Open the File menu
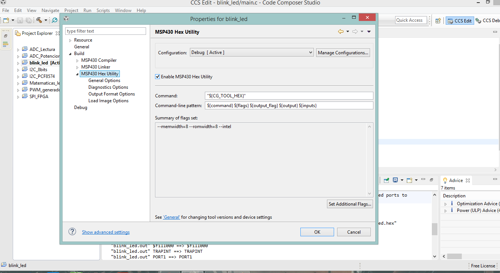This screenshot has height=273, width=500. 6,10
